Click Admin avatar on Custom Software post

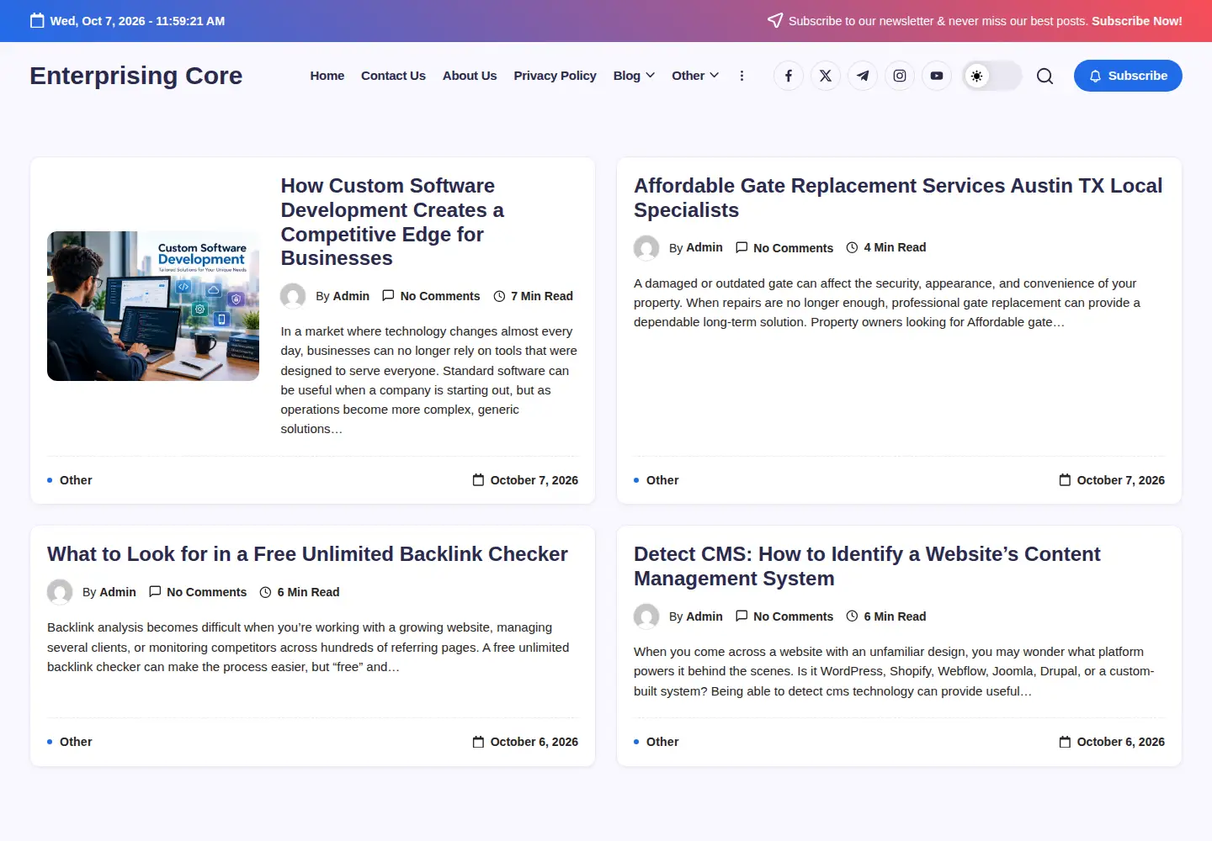pos(293,296)
